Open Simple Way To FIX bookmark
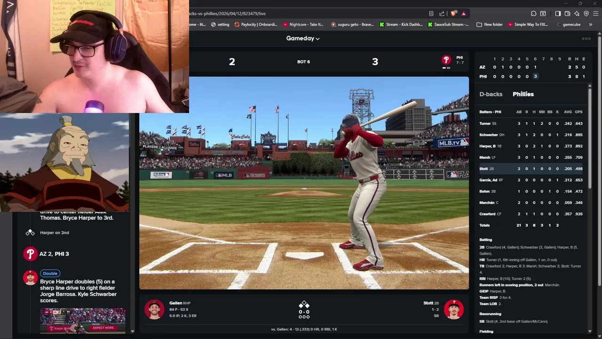The height and width of the screenshot is (339, 602). [528, 24]
